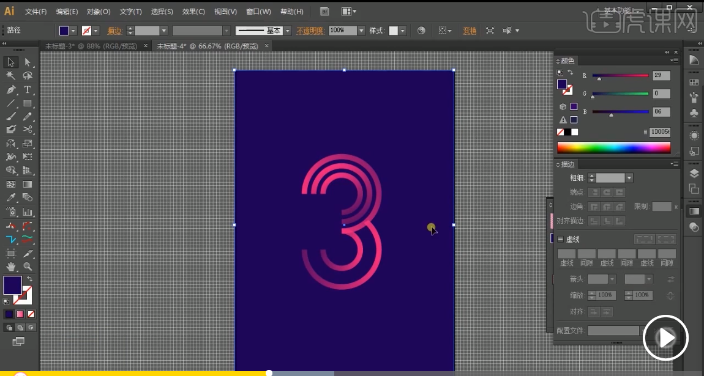Open the 不透明度 percentage dropdown
This screenshot has width=704, height=376.
click(361, 31)
